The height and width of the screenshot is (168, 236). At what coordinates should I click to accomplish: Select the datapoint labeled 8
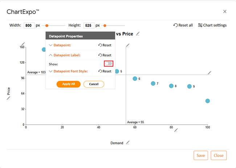coord(171,86)
